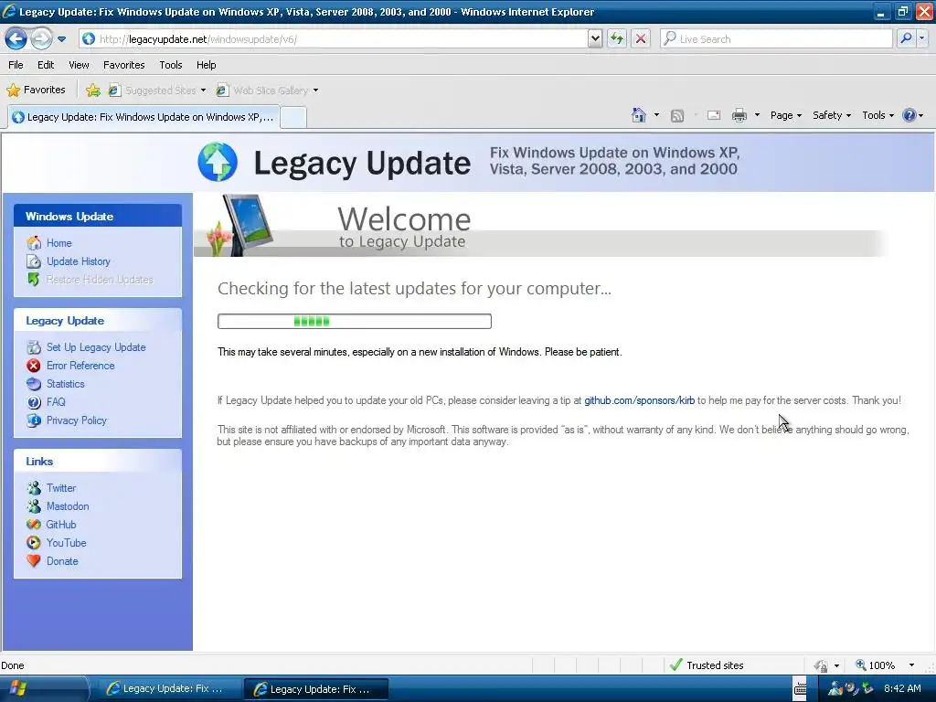Click the RSS feeds icon
Image resolution: width=936 pixels, height=702 pixels.
pos(677,116)
